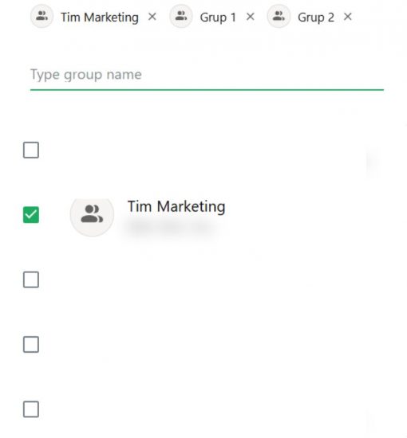The width and height of the screenshot is (407, 438).
Task: Click the Grup 1 chip label
Action: (218, 18)
